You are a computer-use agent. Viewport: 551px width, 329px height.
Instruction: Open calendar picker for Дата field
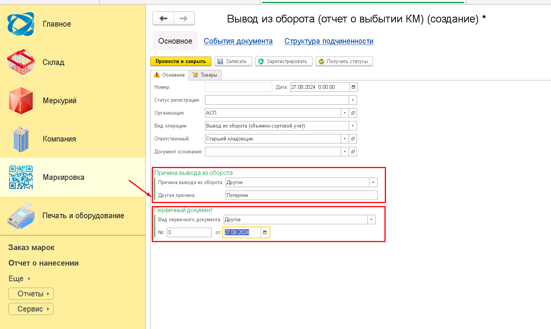(x=353, y=87)
